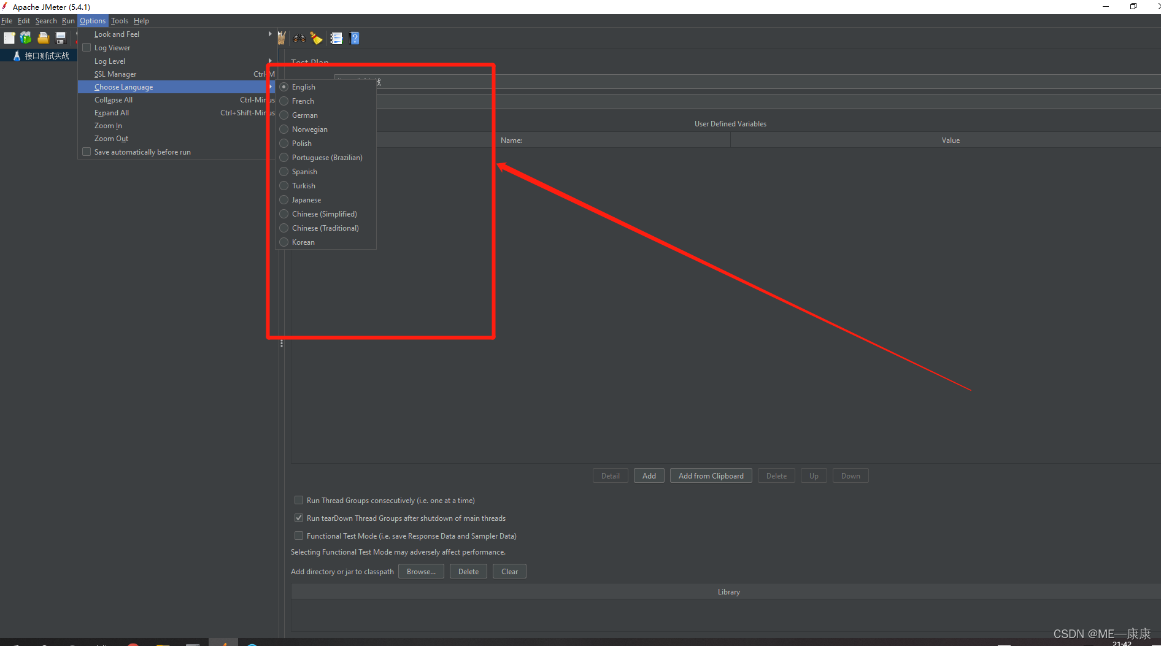Image resolution: width=1161 pixels, height=646 pixels.
Task: Click the classpath Delete button
Action: [x=468, y=572]
